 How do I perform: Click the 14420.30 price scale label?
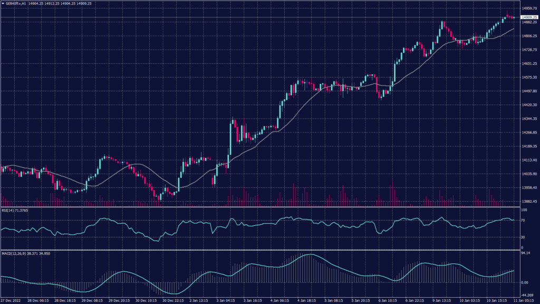[x=529, y=105]
